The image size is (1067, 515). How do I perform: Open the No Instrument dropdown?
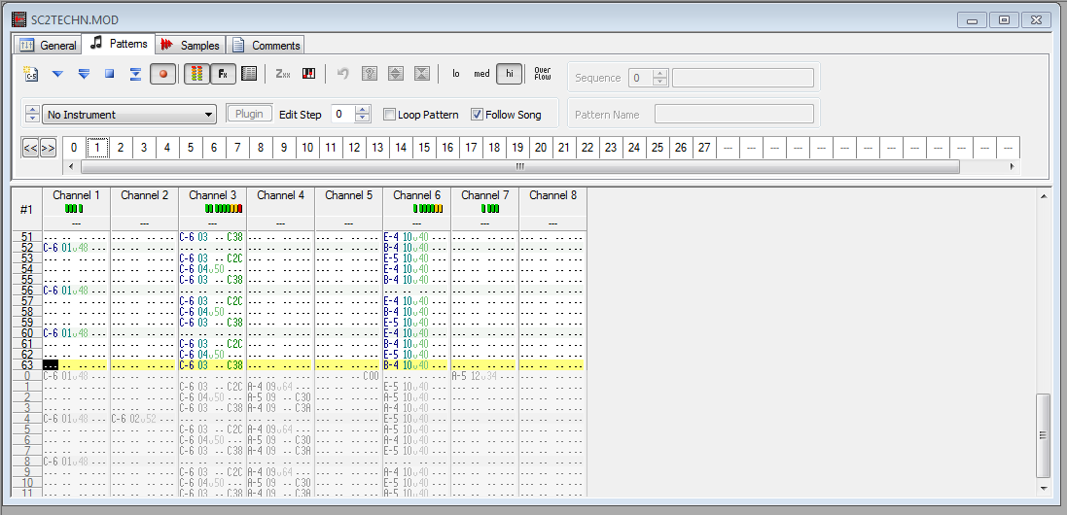(x=129, y=115)
